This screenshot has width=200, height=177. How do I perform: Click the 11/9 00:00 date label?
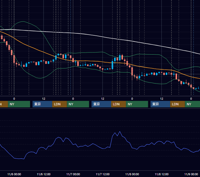191,174
